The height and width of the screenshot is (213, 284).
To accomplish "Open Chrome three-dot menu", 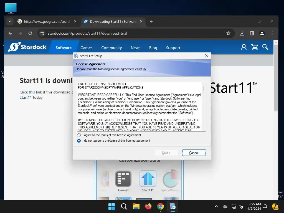I will pyautogui.click(x=272, y=33).
